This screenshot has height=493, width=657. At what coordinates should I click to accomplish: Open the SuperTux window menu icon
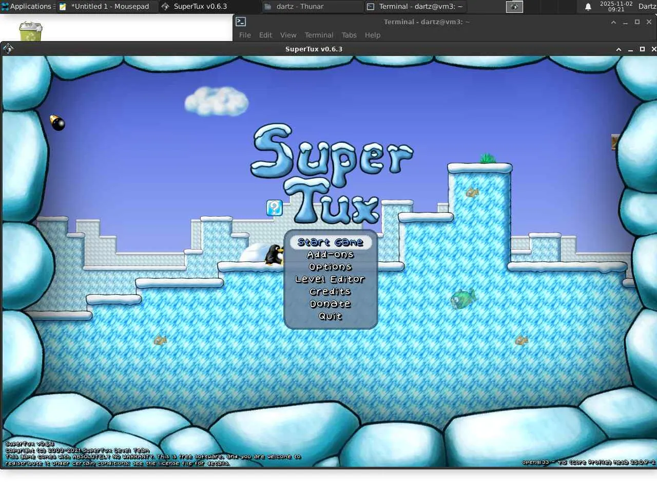click(x=8, y=49)
